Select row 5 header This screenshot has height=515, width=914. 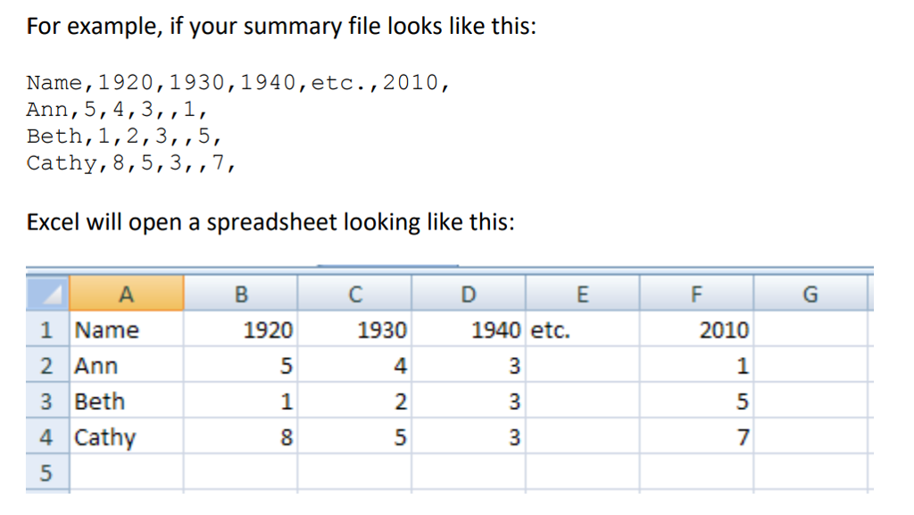click(x=48, y=472)
